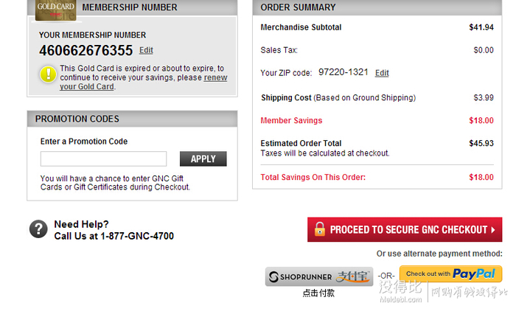Open the renew your Gold Card link

click(x=144, y=82)
